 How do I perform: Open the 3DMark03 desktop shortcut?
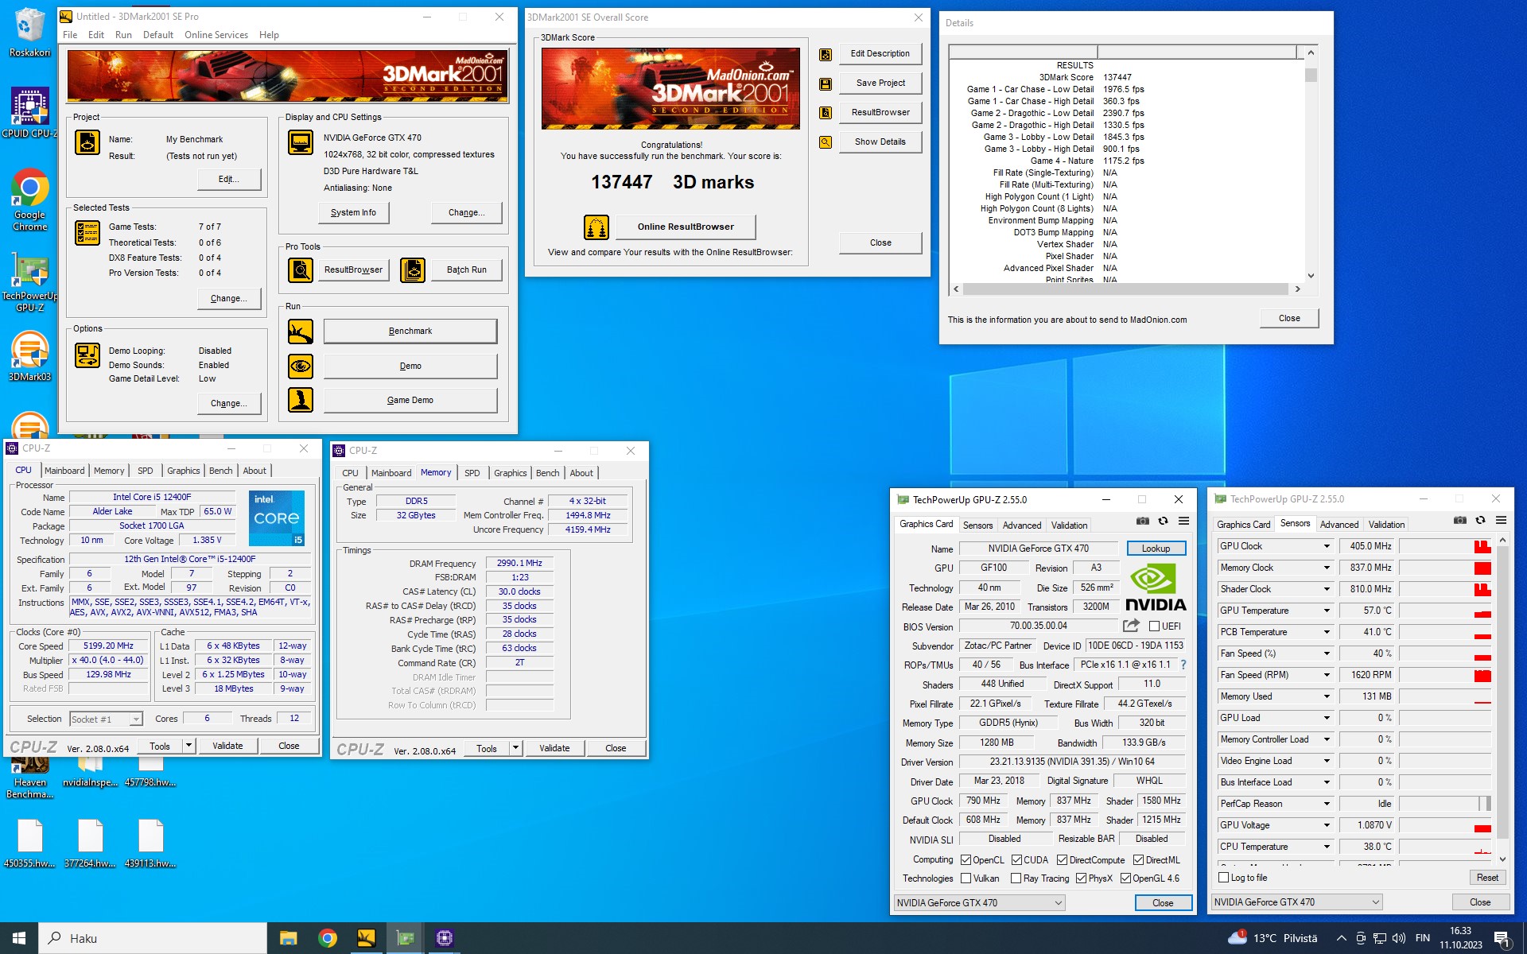click(x=29, y=356)
